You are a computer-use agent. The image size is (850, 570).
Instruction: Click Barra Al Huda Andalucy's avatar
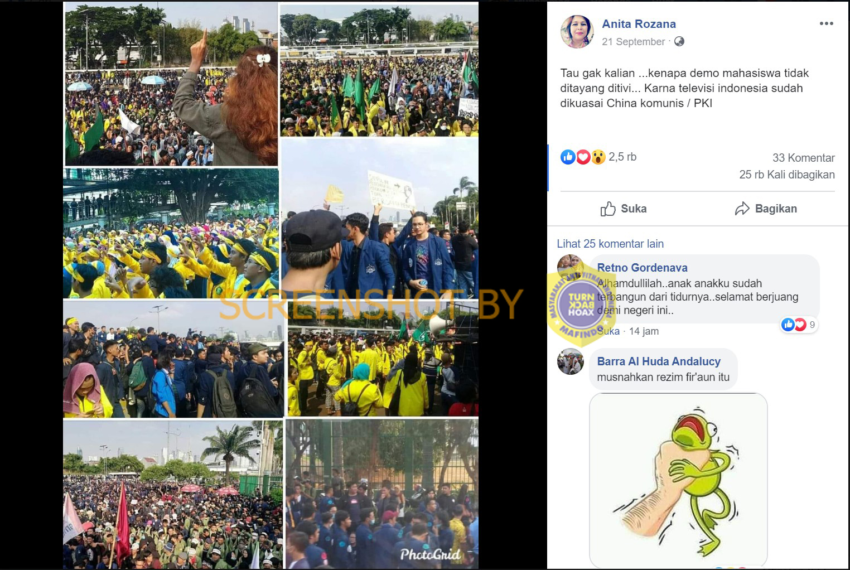coord(570,361)
